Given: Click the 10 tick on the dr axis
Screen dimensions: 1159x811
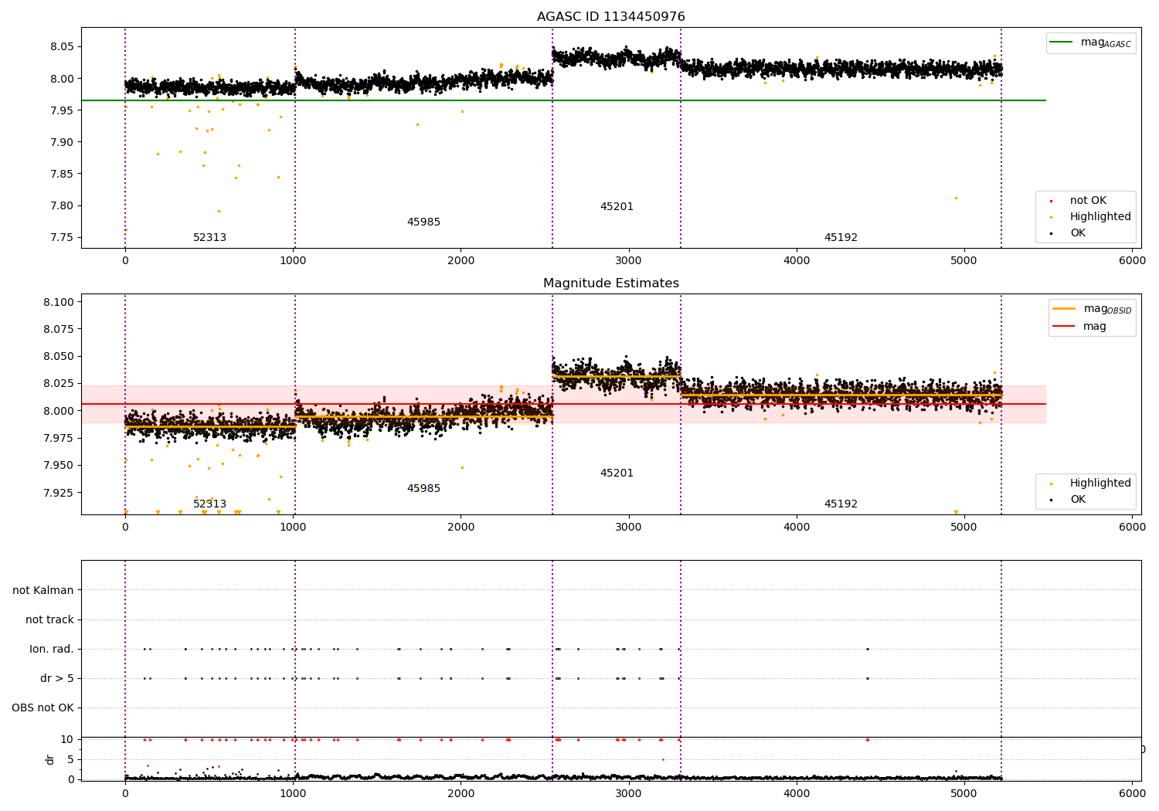Looking at the screenshot, I should click(67, 740).
